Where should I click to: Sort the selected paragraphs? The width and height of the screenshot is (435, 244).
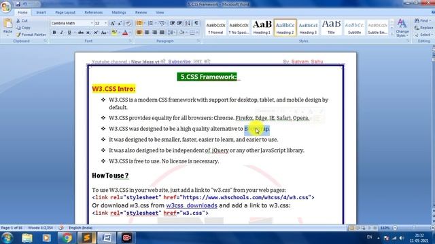click(188, 23)
